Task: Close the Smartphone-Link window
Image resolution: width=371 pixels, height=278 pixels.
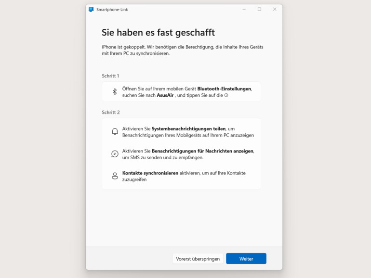Action: (x=275, y=9)
